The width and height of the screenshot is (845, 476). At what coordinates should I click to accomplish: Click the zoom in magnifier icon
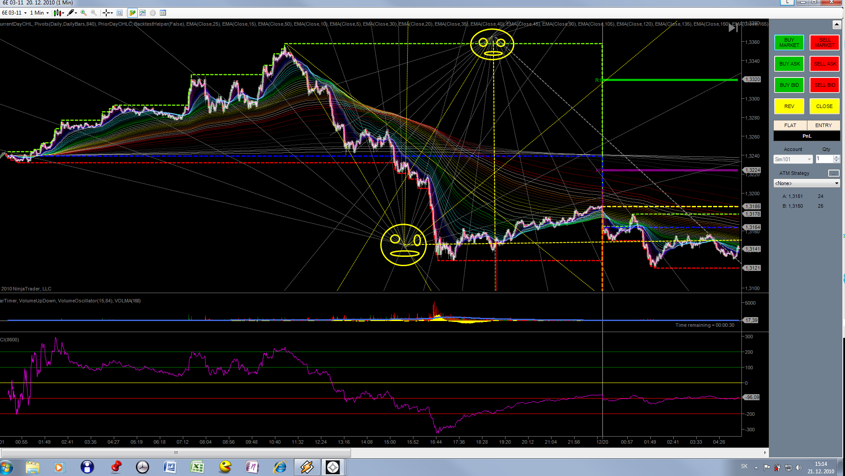pyautogui.click(x=84, y=13)
